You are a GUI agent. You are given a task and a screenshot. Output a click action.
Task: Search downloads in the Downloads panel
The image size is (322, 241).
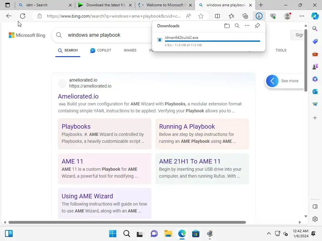tap(237, 26)
